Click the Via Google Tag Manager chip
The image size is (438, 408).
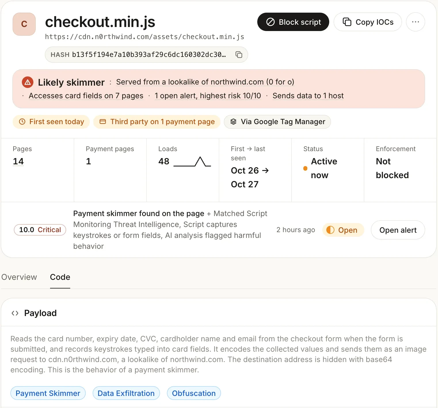277,122
